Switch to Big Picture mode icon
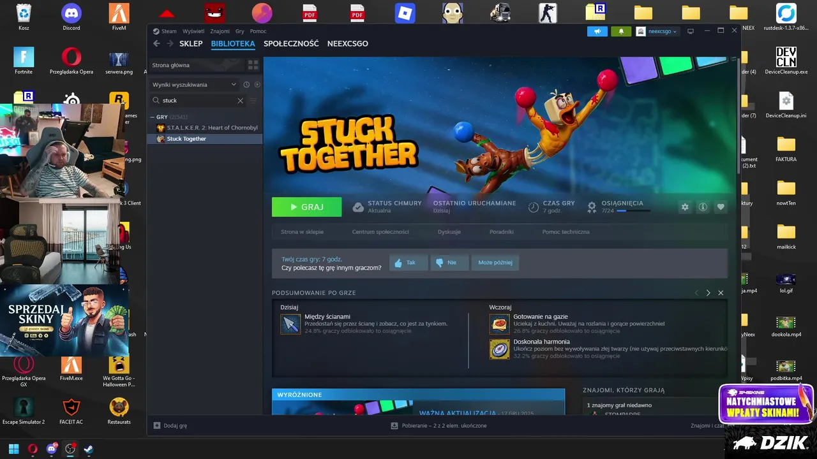Image resolution: width=817 pixels, height=459 pixels. [690, 31]
